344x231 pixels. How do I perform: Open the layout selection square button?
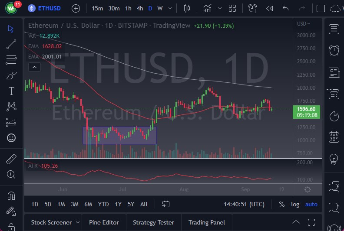coord(321,9)
